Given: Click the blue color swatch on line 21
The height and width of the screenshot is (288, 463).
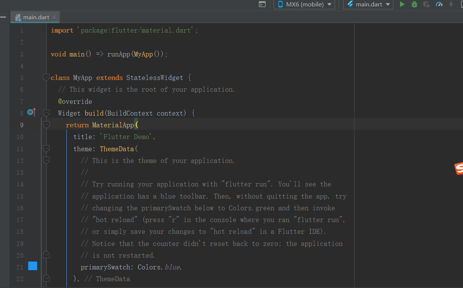Looking at the screenshot, I should (33, 266).
